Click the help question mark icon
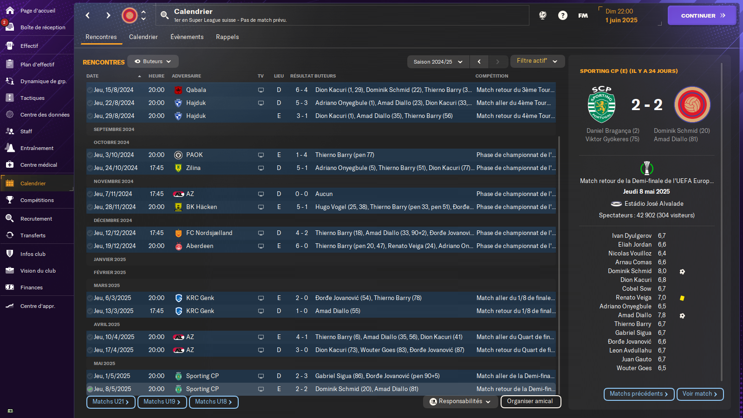The width and height of the screenshot is (743, 418). 562,15
